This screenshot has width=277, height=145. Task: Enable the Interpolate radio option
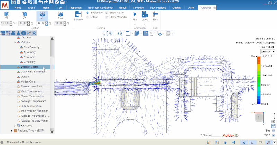(x=87, y=13)
